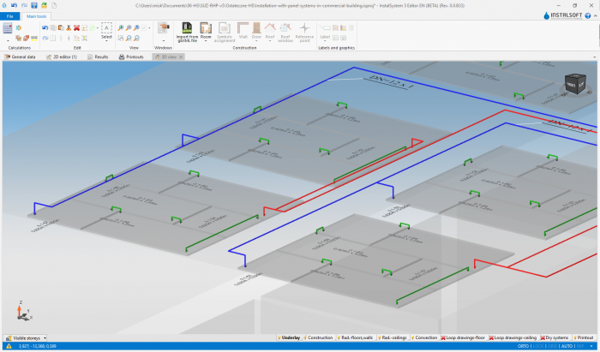Click red delete icon in Edit group
600x352 pixels.
(76, 27)
